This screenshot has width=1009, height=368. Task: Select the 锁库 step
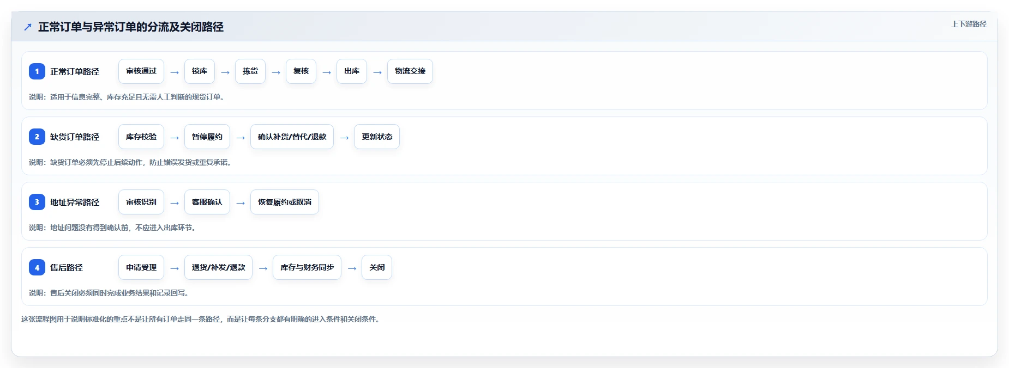(200, 71)
